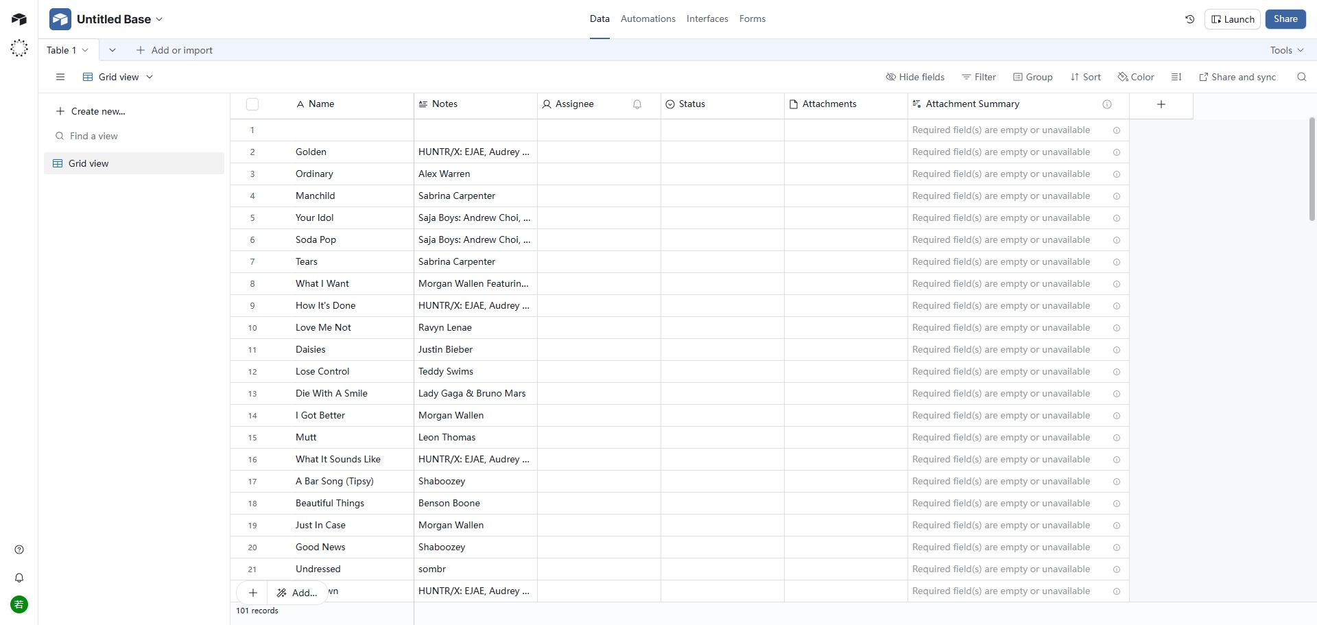The height and width of the screenshot is (625, 1317).
Task: Click the plus icon to add field
Action: (x=1161, y=104)
